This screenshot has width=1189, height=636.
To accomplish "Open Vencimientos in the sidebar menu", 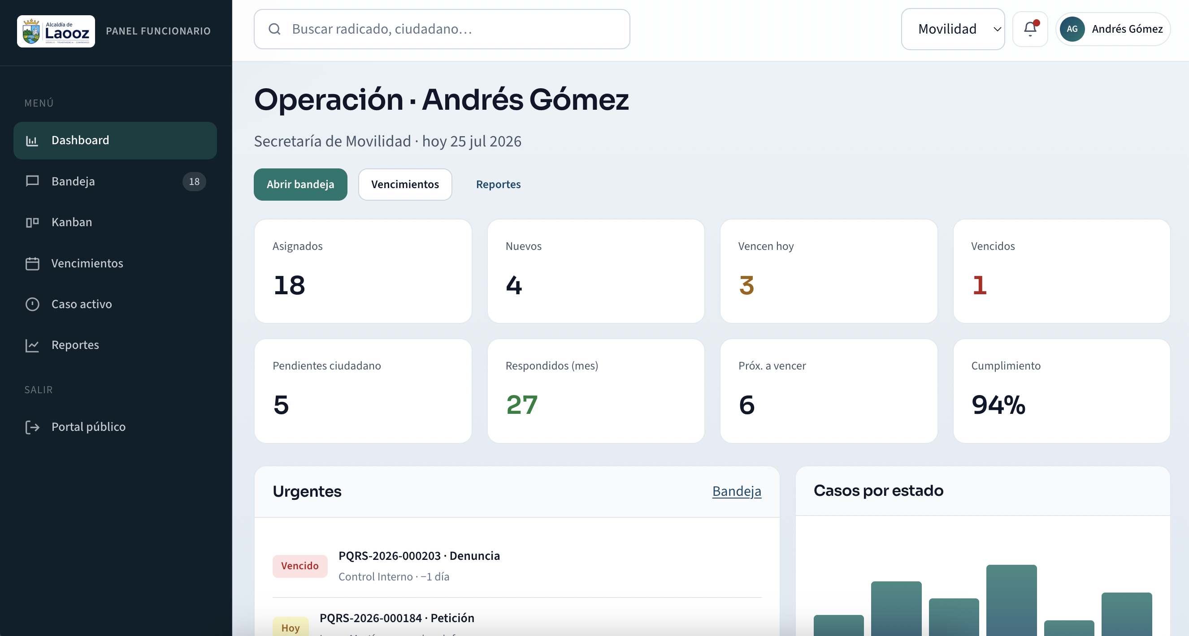I will 115,263.
